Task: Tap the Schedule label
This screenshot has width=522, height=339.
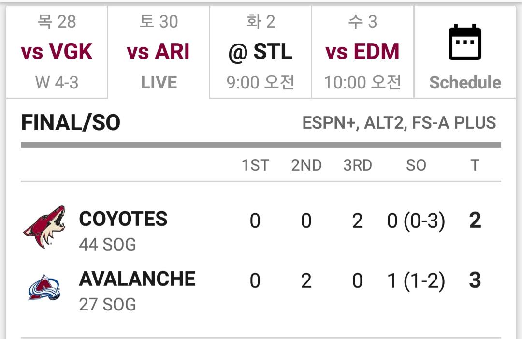Action: [x=465, y=83]
